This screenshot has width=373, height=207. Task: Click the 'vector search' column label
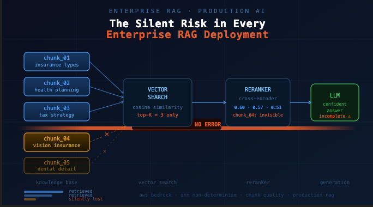pyautogui.click(x=158, y=182)
